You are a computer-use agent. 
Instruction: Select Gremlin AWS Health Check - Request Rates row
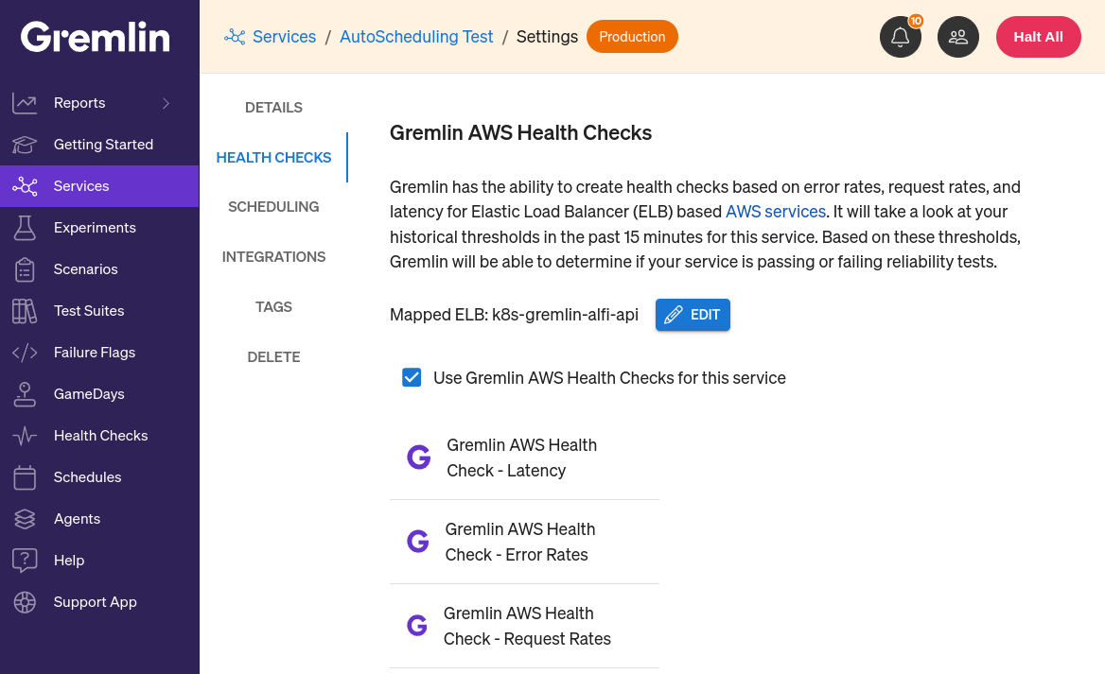coord(524,626)
